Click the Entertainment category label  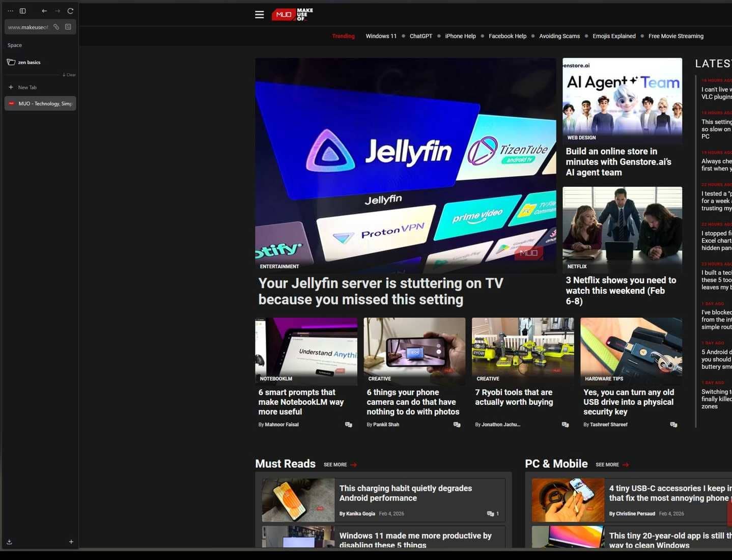click(x=279, y=266)
